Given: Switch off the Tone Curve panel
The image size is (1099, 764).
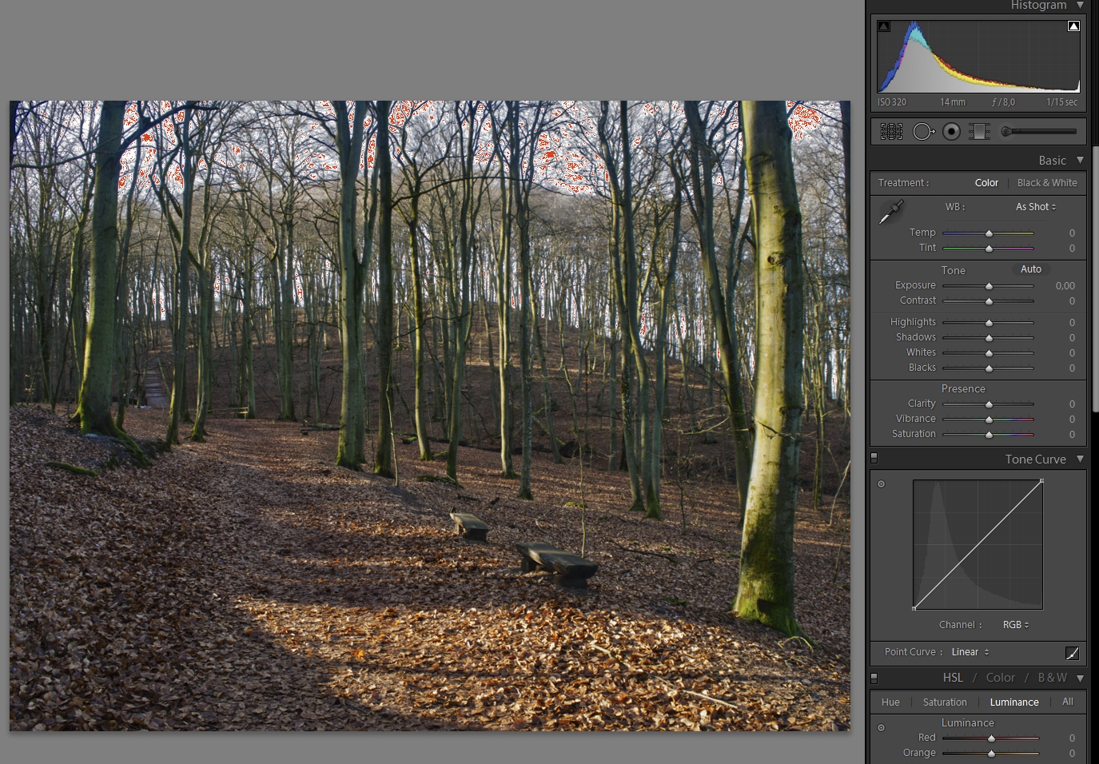Looking at the screenshot, I should (874, 458).
